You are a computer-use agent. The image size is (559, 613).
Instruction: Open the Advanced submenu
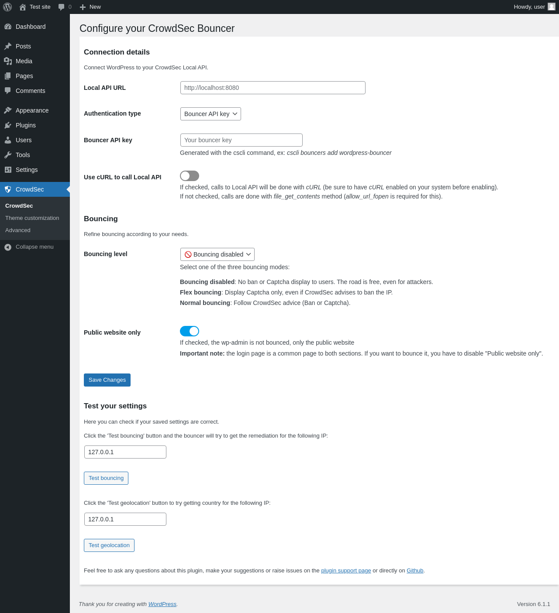[x=18, y=230]
